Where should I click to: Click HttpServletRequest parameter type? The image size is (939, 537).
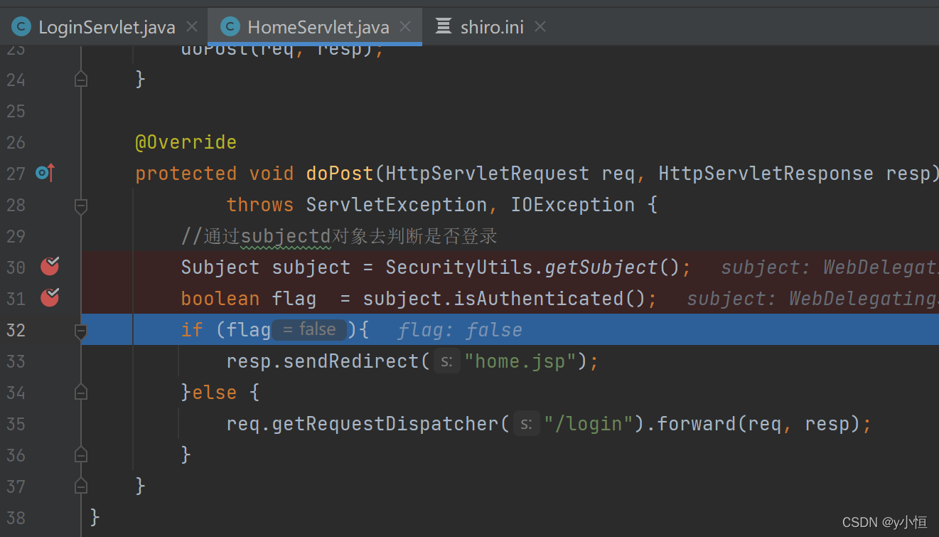click(488, 174)
